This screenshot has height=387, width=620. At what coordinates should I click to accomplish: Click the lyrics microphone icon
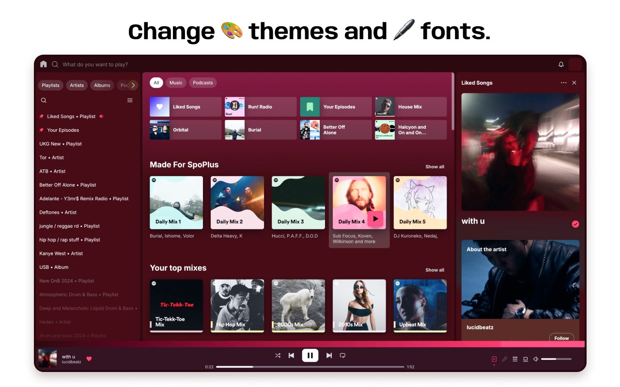tap(504, 359)
